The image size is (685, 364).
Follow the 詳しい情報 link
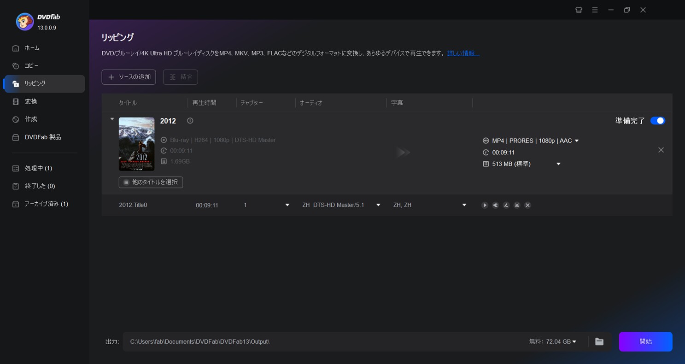(x=463, y=53)
